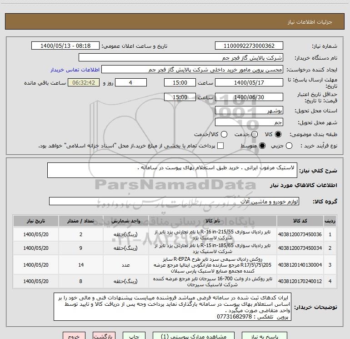Viewport: 350px width, 339px height.
Task: Click the delivery province field بوشهر
Action: click(249, 110)
